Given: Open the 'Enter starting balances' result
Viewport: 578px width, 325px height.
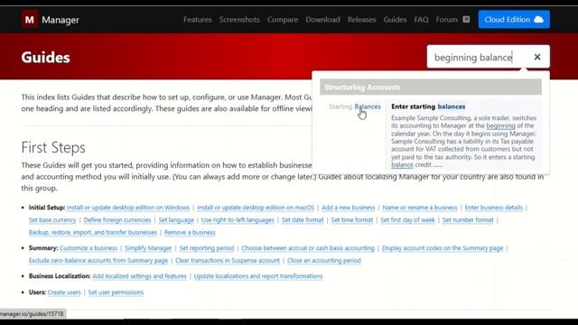Looking at the screenshot, I should 428,107.
